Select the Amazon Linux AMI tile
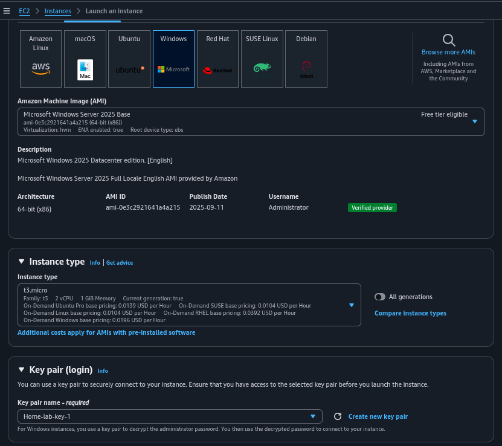Screen dimensions: 502x446 (41, 59)
